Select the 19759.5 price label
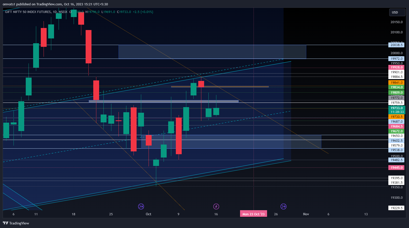This screenshot has height=228, width=409. pos(397,103)
